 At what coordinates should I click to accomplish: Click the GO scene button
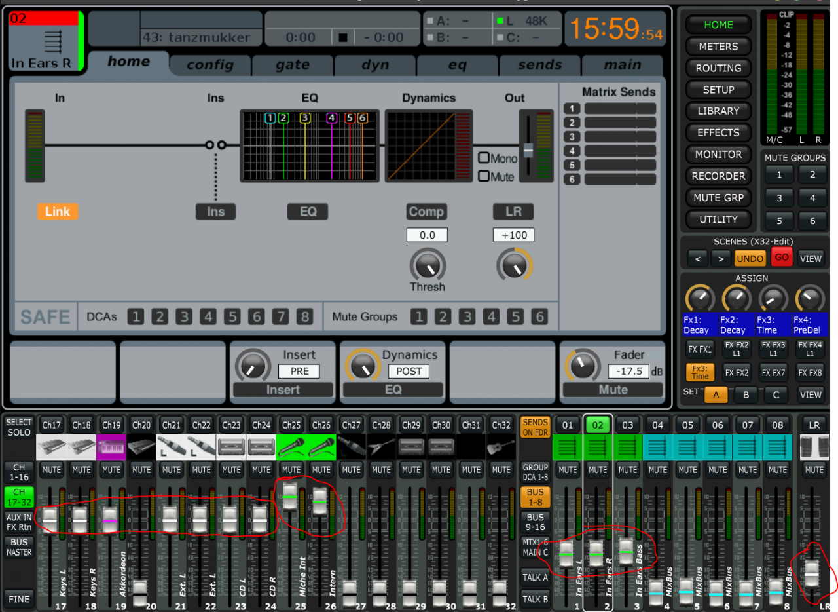coord(782,258)
